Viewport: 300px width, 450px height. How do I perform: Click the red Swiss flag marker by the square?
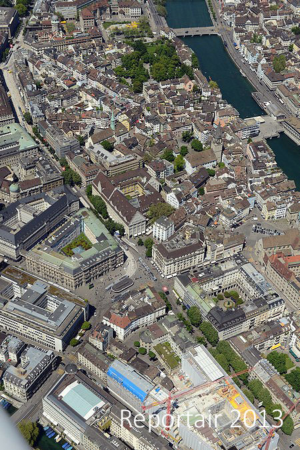[x=165, y=288]
